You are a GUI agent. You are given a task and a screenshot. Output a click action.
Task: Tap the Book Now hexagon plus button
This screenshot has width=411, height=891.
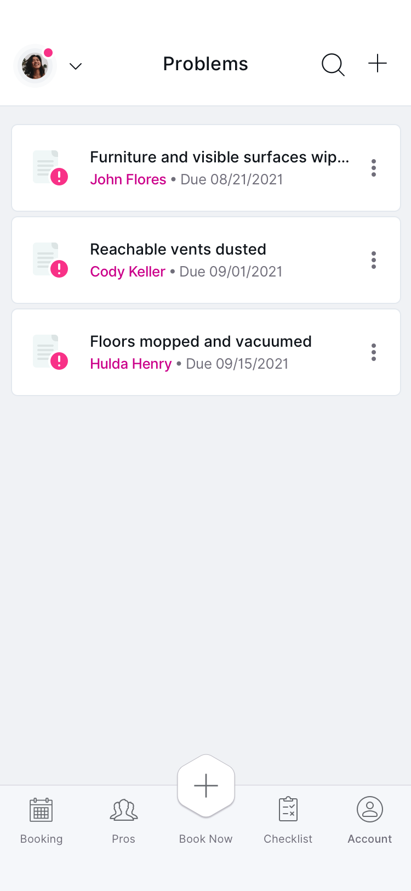206,786
